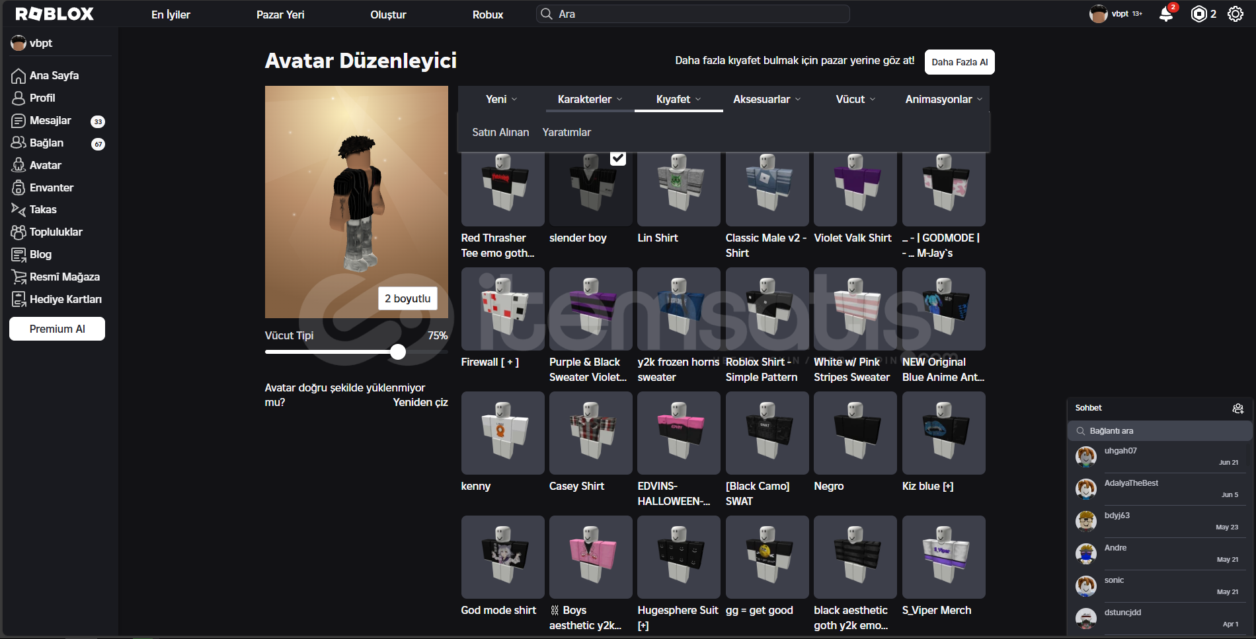Expand the Yeni dropdown
This screenshot has height=639, width=1256.
click(502, 99)
